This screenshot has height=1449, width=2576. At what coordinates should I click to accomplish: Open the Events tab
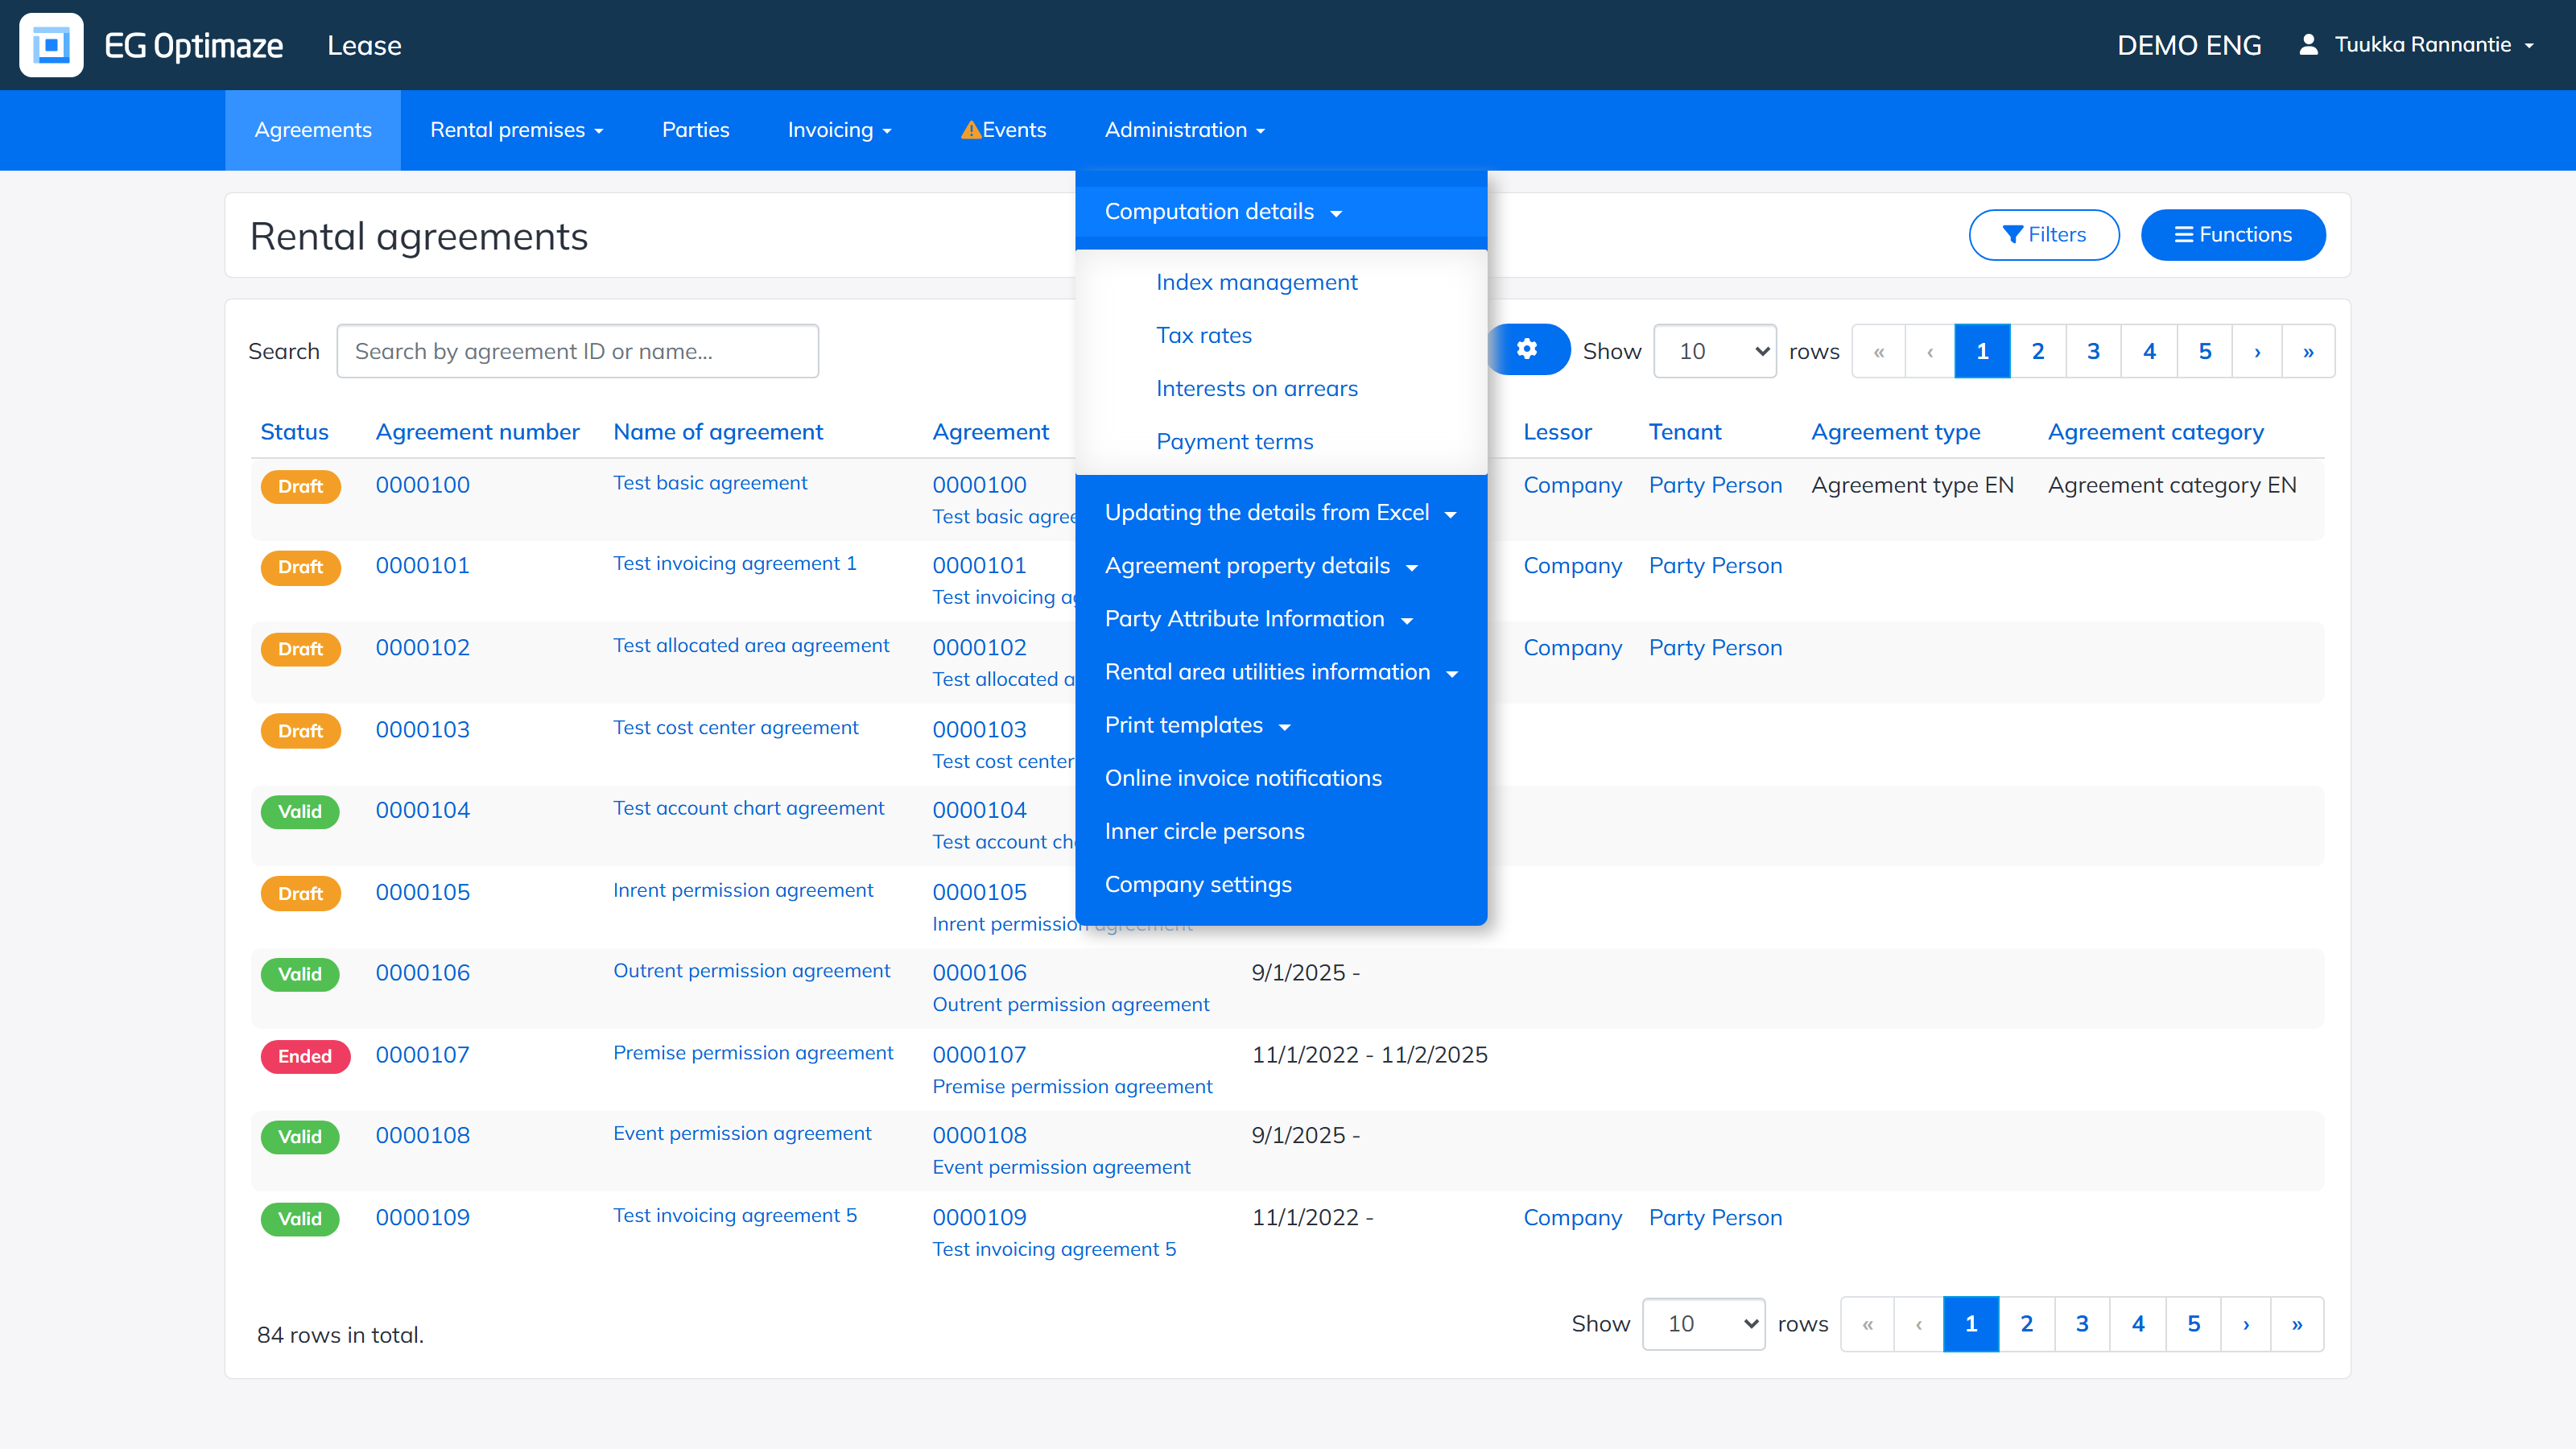click(1003, 130)
